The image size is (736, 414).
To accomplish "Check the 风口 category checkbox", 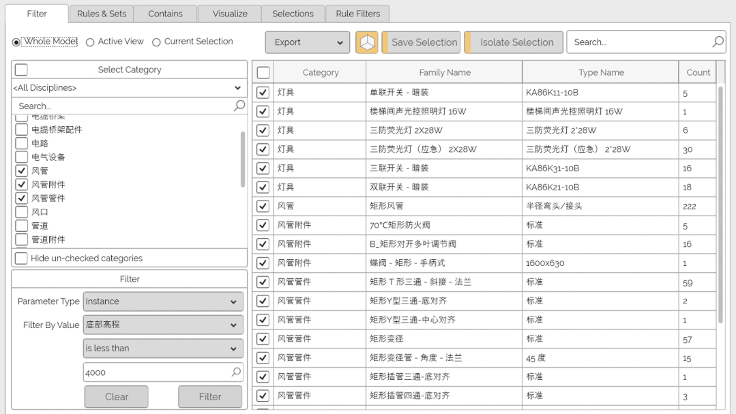I will pyautogui.click(x=22, y=211).
